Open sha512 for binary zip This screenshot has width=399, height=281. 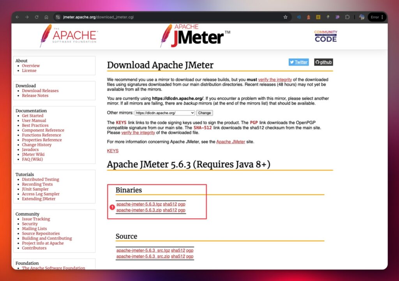170,210
